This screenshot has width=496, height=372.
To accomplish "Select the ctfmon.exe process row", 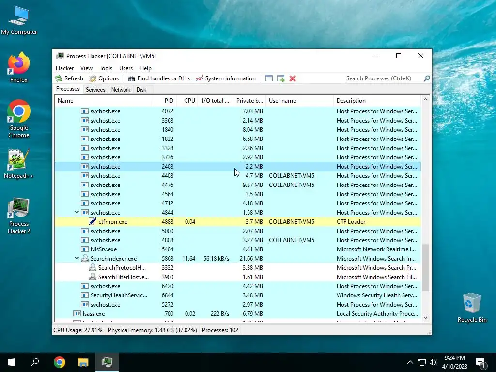I will click(237, 221).
